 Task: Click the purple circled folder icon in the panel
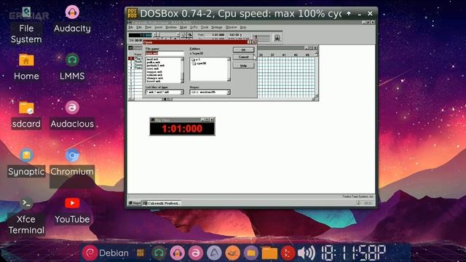(251, 253)
